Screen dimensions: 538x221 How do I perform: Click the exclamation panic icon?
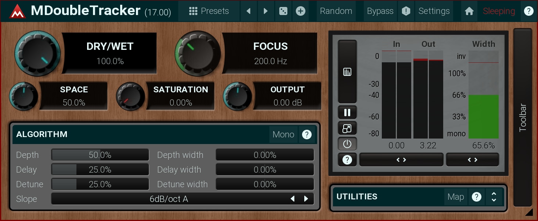point(406,11)
